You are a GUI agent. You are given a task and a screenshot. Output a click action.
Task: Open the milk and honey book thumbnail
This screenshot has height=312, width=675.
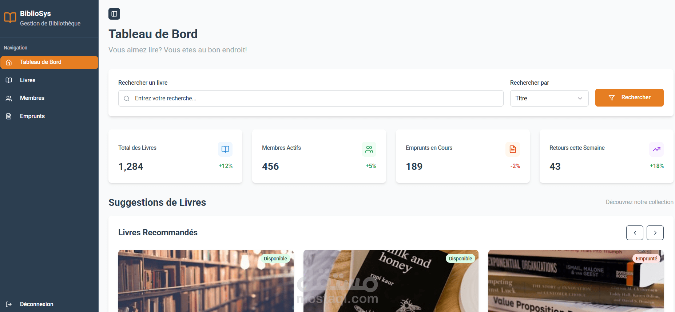click(391, 281)
